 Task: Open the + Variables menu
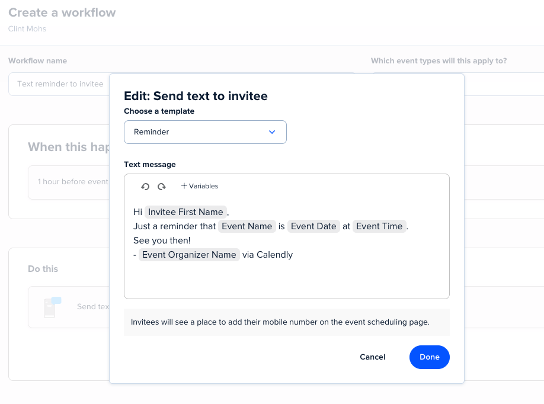(x=200, y=186)
